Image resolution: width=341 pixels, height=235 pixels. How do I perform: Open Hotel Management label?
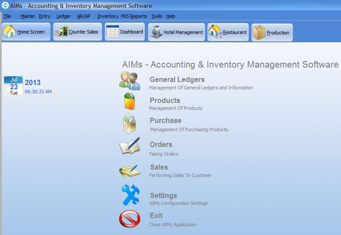[183, 32]
